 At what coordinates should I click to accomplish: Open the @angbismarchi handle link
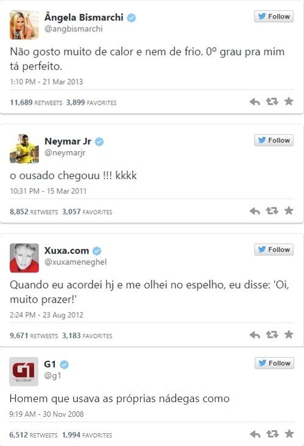tap(73, 29)
